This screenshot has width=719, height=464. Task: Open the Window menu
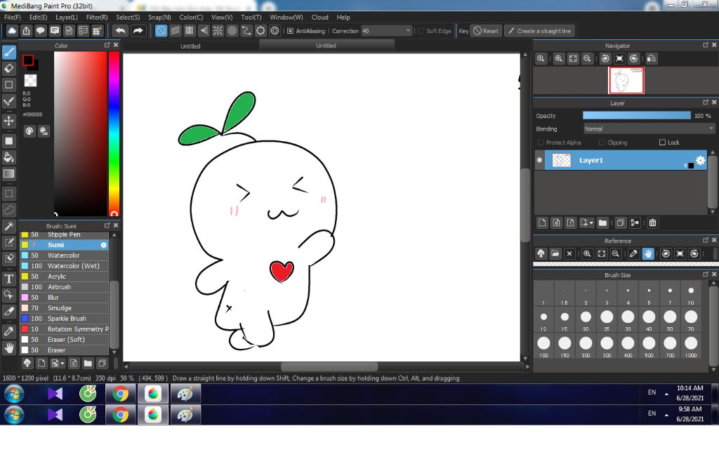[286, 18]
